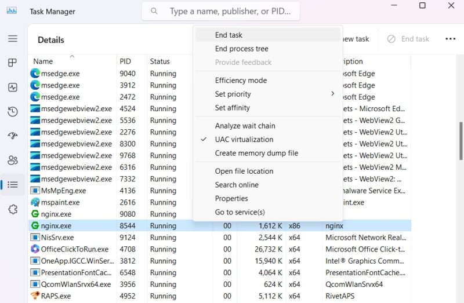Open the hamburger navigation menu

(x=13, y=39)
